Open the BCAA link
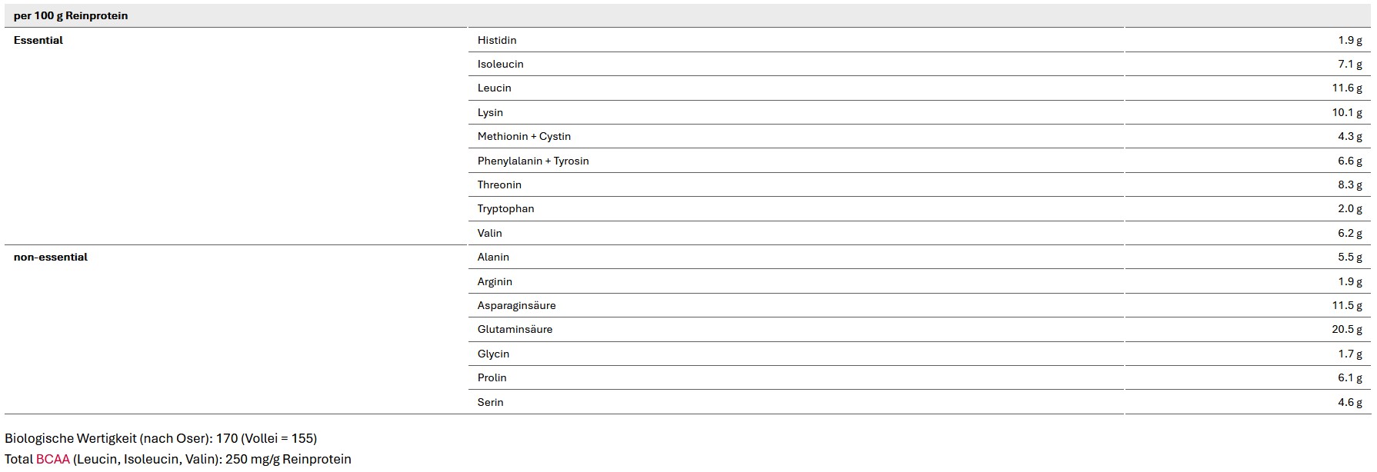The width and height of the screenshot is (1377, 472). [x=52, y=459]
